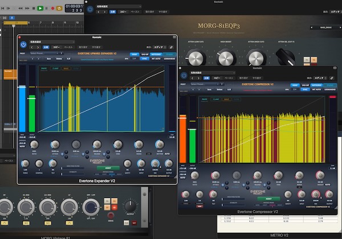Screen dimensions: 342x239
Task: Click the Fast Forward transport button
Action: (x=27, y=9)
